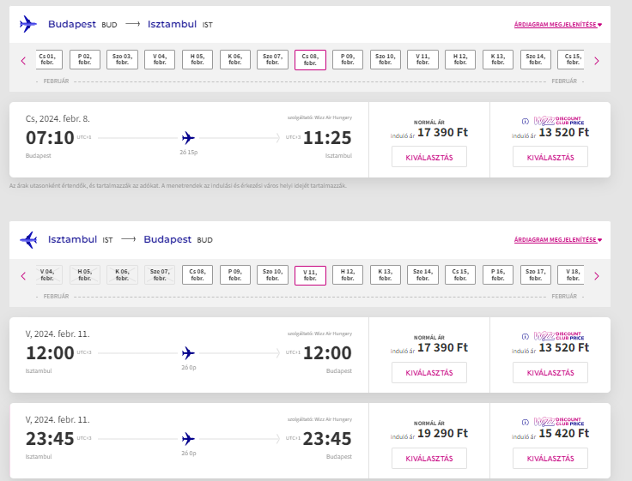632x481 pixels.
Task: Expand return flight Árdiagram megjelenítése
Action: point(557,240)
